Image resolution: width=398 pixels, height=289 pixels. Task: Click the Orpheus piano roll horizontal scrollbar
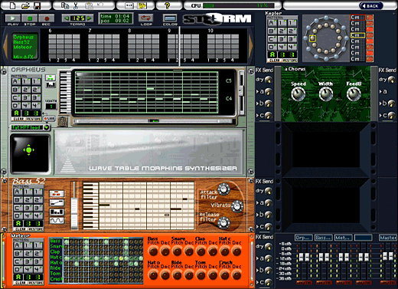coord(154,121)
